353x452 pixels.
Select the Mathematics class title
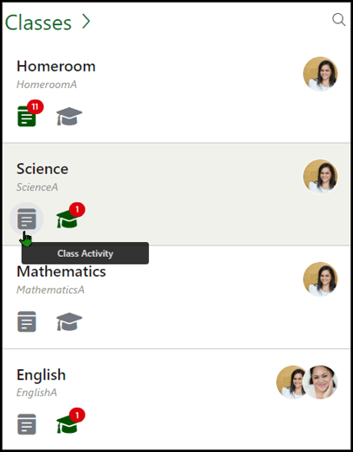[x=61, y=272]
